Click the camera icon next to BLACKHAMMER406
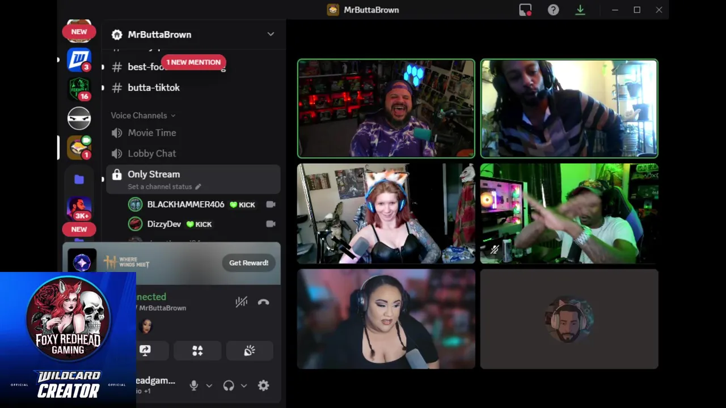Image resolution: width=726 pixels, height=408 pixels. pos(271,205)
